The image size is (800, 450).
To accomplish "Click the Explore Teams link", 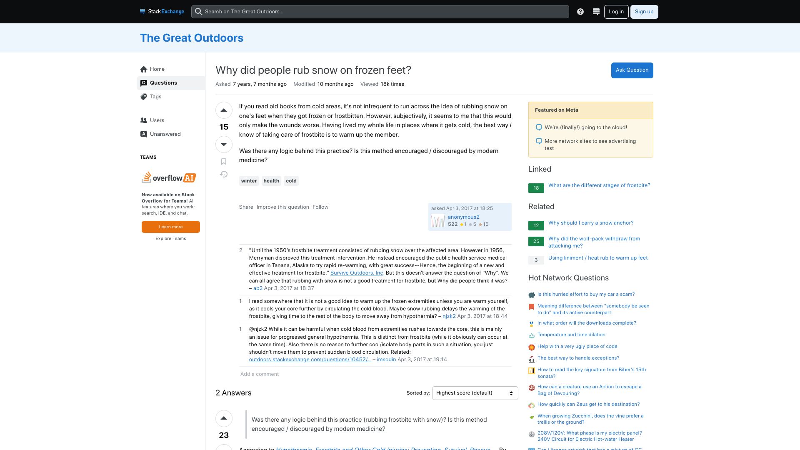I will tap(171, 239).
